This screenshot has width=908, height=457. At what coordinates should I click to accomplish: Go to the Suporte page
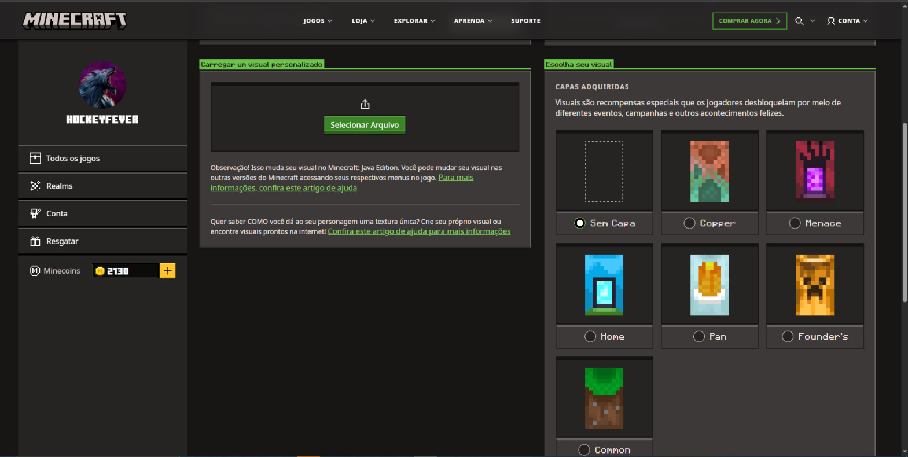pyautogui.click(x=525, y=21)
